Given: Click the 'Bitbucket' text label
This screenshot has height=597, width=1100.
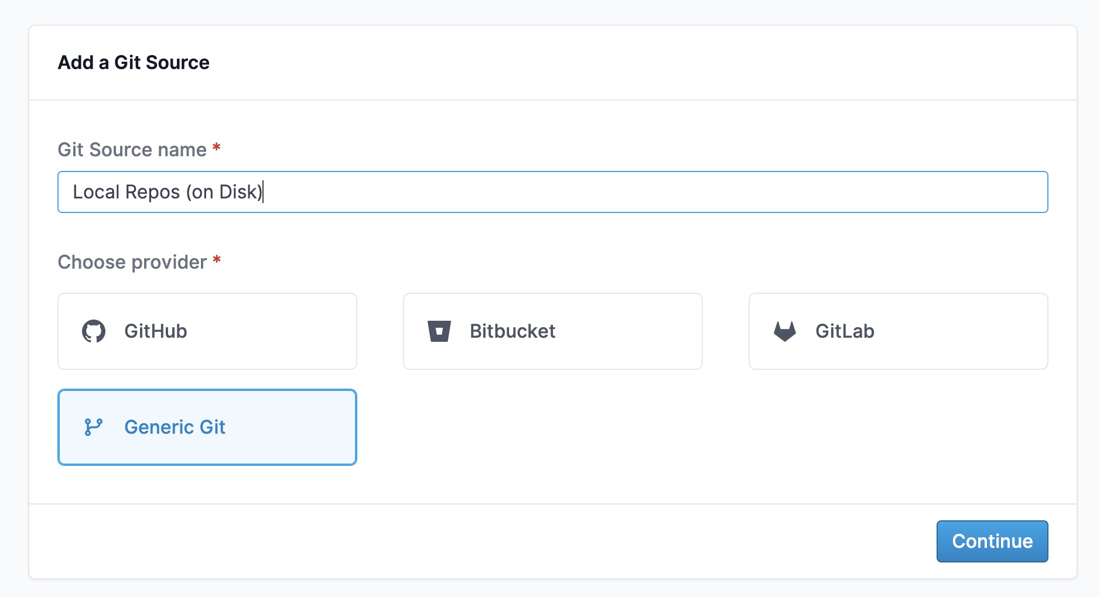Looking at the screenshot, I should point(513,331).
